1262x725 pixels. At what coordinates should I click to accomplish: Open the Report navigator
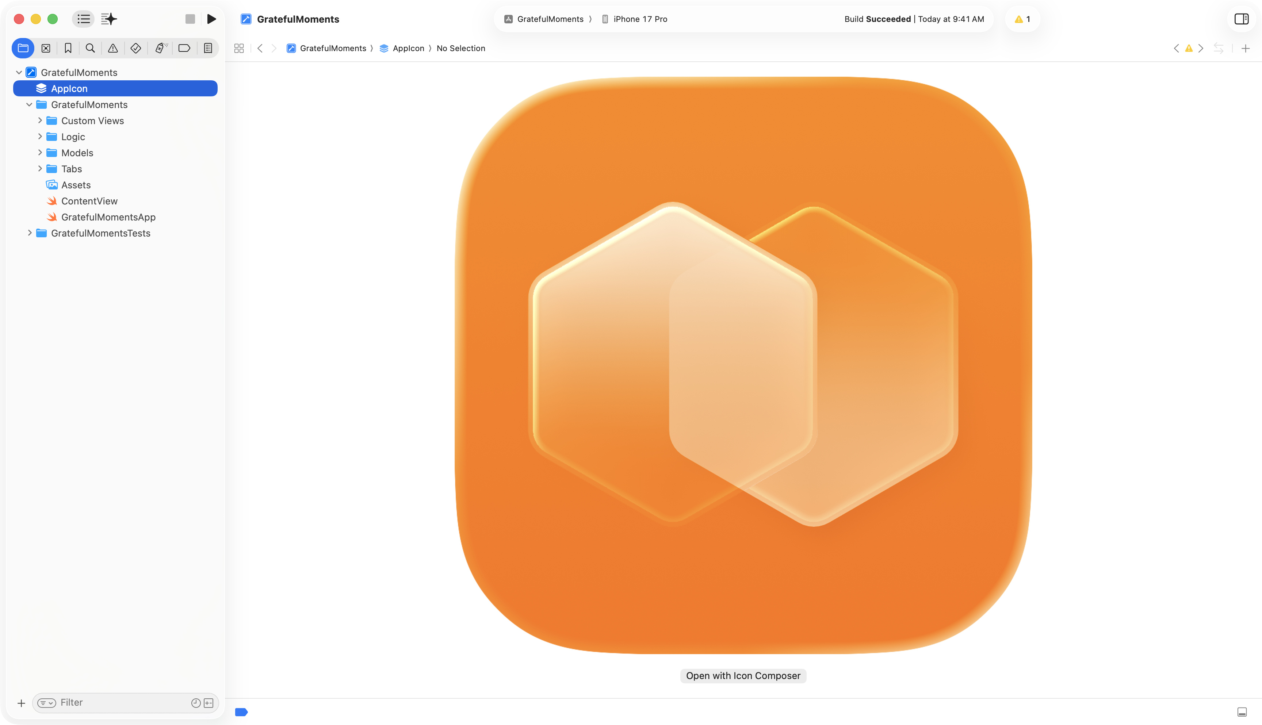208,48
